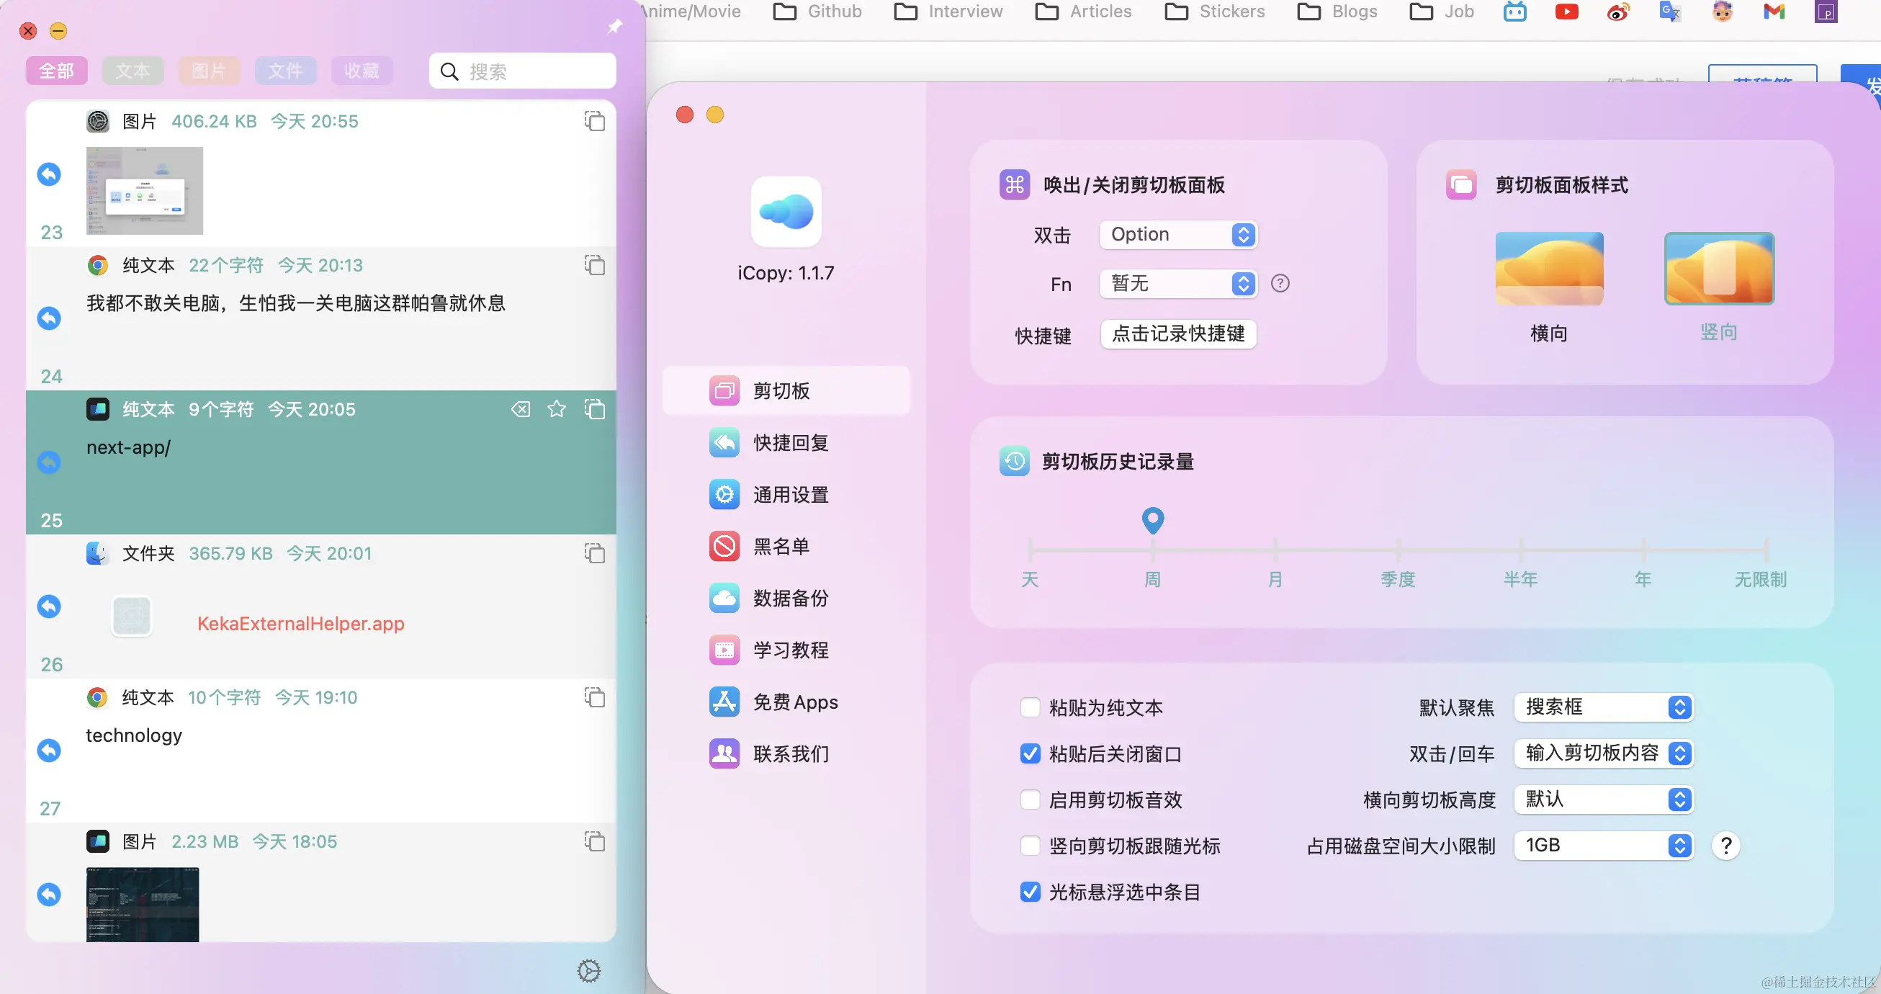Image resolution: width=1881 pixels, height=994 pixels.
Task: Expand the 1GB disk space limit dropdown
Action: coord(1603,845)
